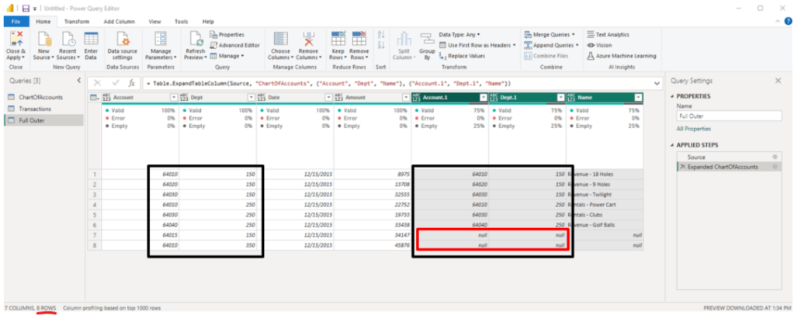Collapse the Queries pane

coord(78,81)
